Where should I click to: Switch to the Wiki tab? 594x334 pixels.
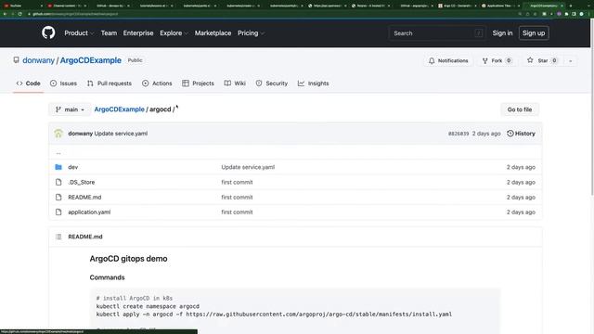(x=235, y=83)
